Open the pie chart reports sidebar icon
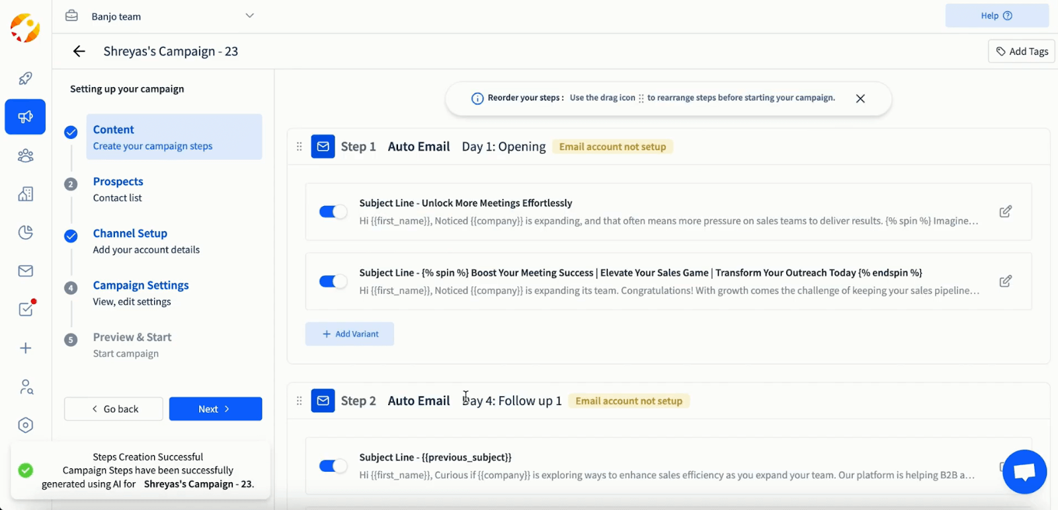The width and height of the screenshot is (1058, 510). tap(25, 233)
